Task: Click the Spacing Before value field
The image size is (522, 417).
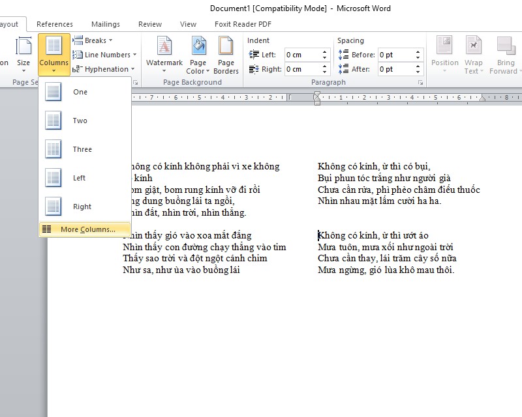Action: (x=396, y=55)
